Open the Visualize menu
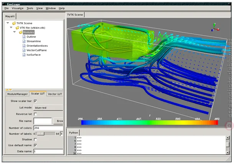Screen dimensions: 234x165 (x=18, y=8)
